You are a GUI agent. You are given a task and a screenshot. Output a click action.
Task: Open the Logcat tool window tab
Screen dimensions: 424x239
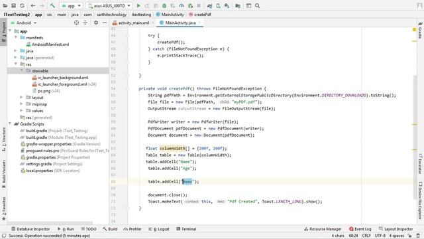[159, 229]
